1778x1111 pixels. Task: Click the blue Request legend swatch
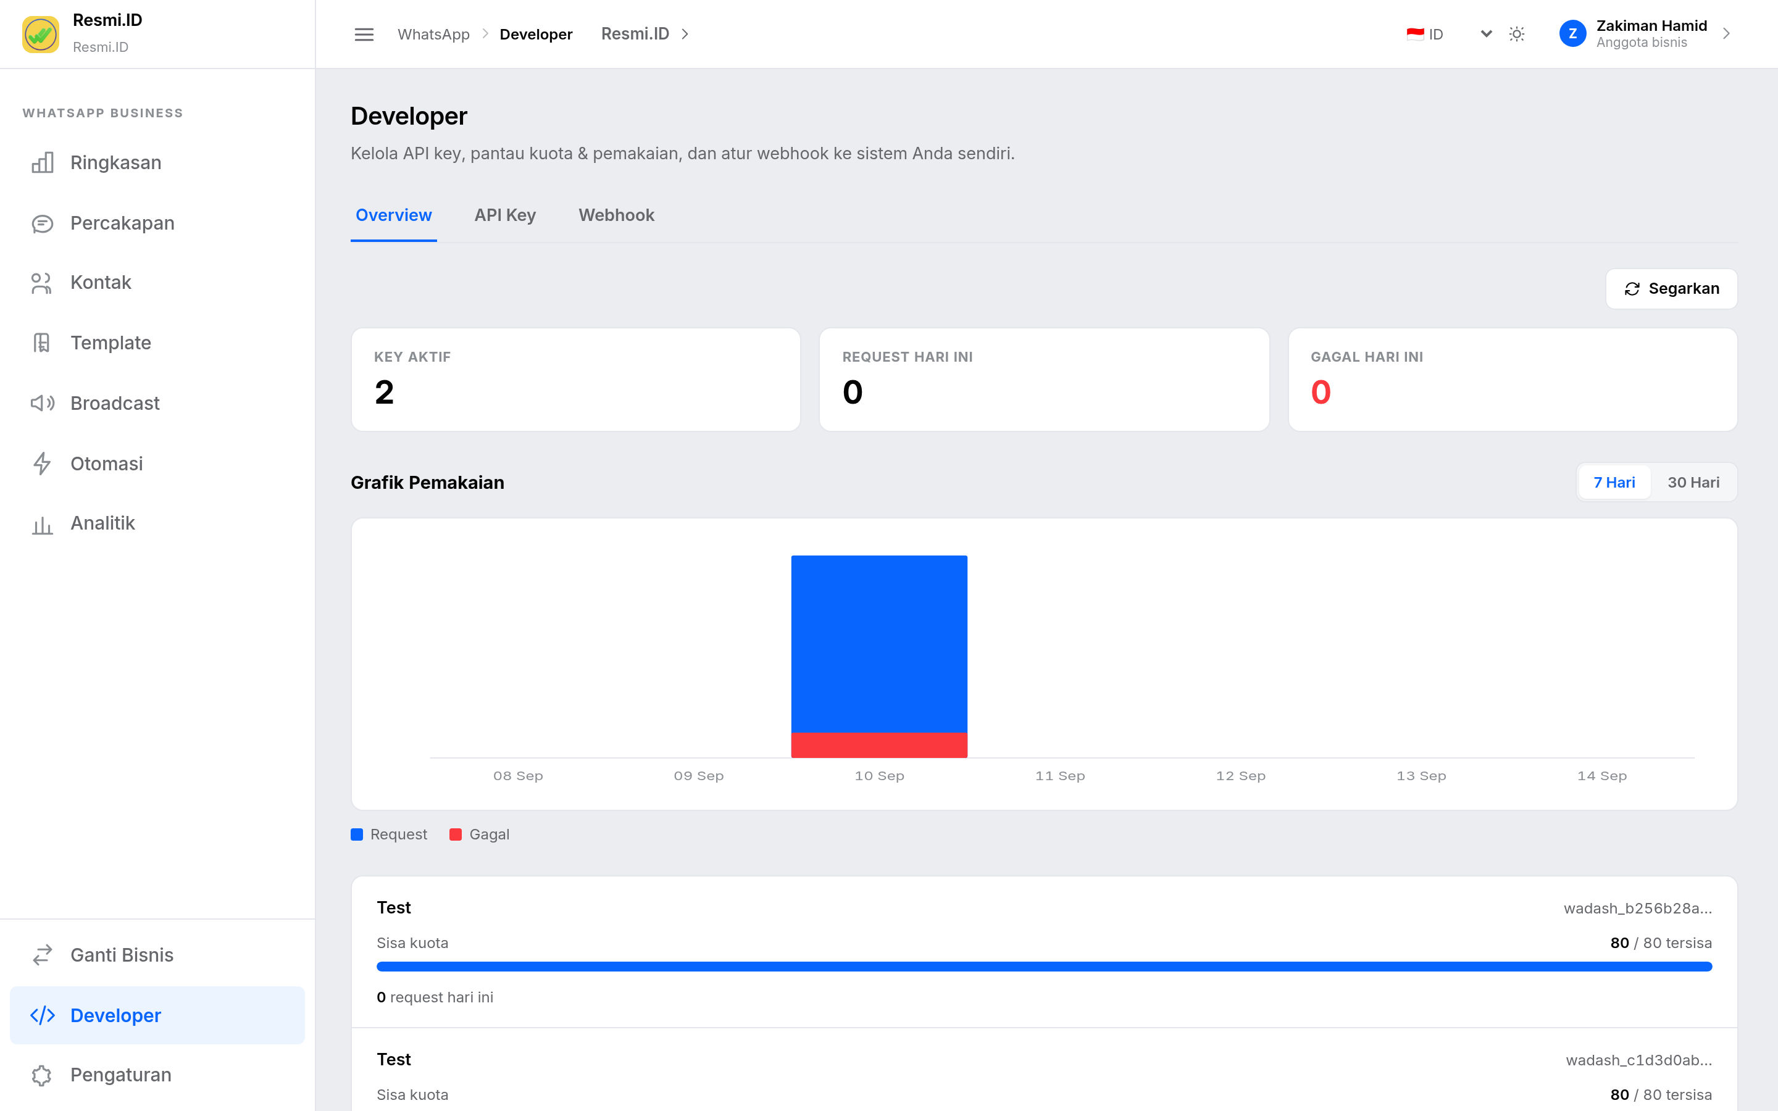pos(357,834)
